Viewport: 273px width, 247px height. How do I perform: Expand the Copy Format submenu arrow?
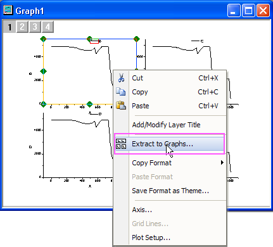[x=222, y=163]
